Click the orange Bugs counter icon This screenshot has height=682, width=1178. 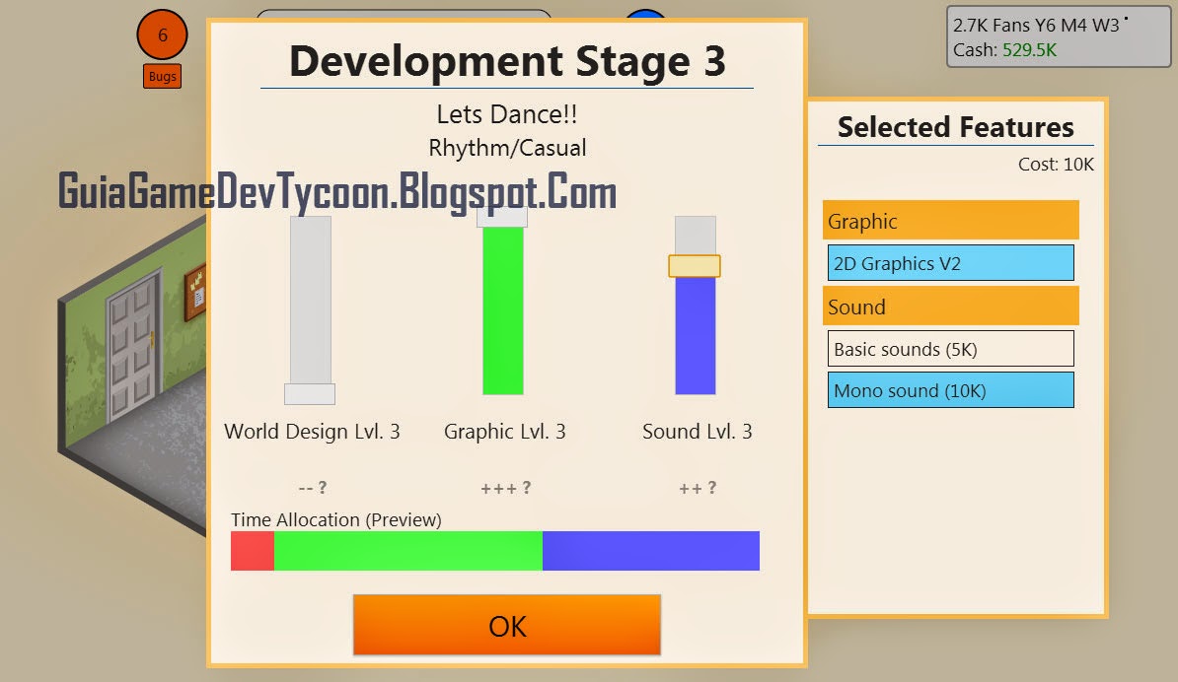click(x=161, y=76)
